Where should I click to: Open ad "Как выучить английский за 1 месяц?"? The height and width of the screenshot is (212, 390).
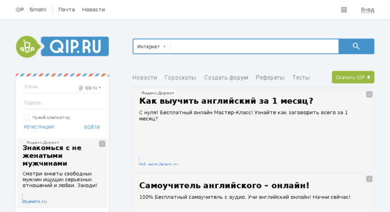[226, 101]
